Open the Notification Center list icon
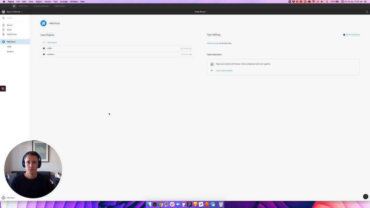370x208 pixels. (x=366, y=1)
